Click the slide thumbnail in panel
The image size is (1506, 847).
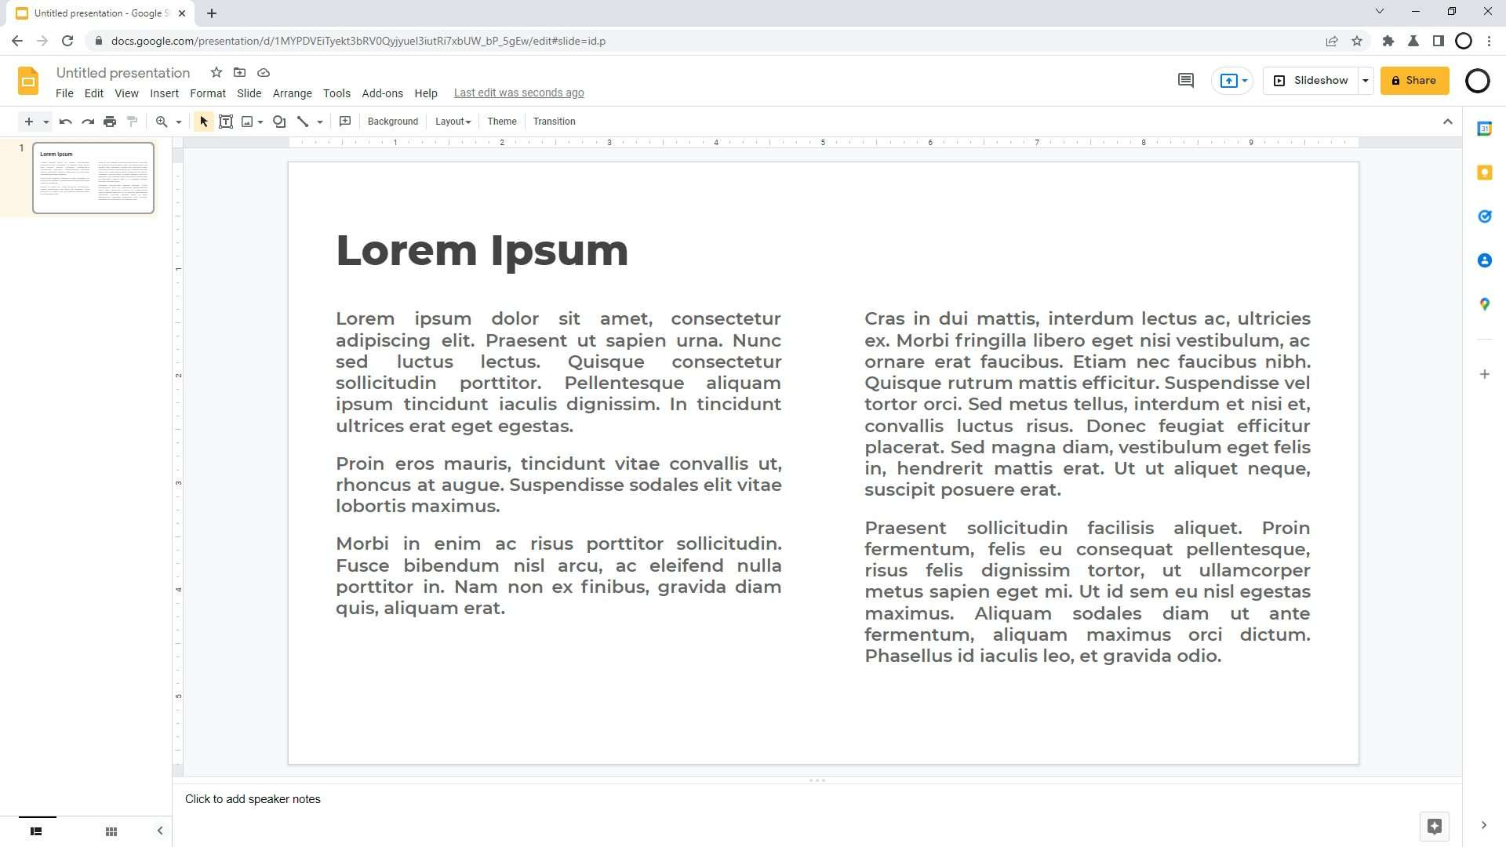(x=92, y=178)
